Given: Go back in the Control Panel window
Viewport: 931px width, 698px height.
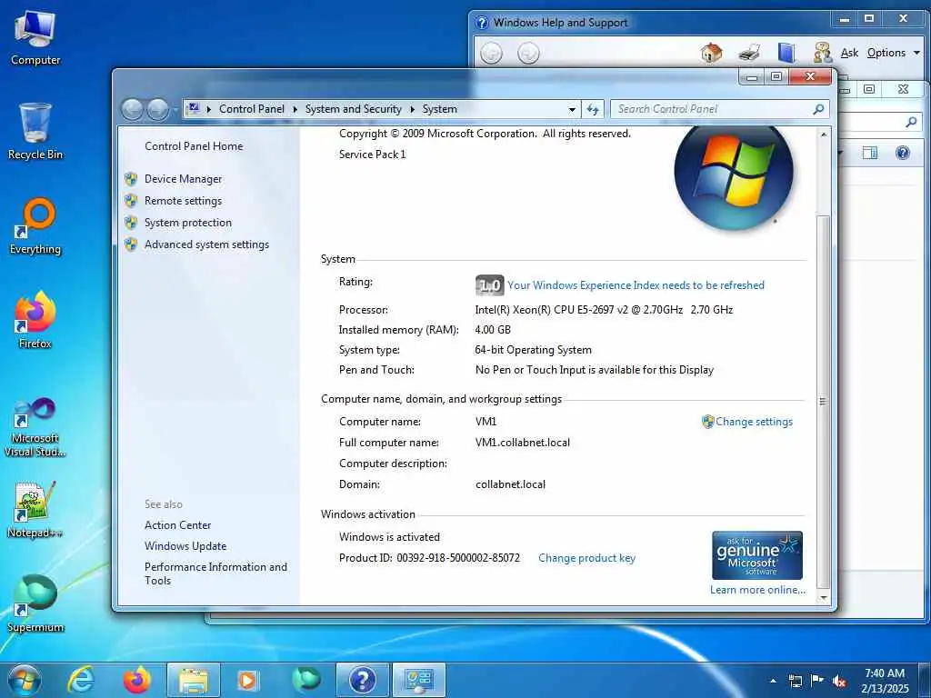Looking at the screenshot, I should pos(133,109).
